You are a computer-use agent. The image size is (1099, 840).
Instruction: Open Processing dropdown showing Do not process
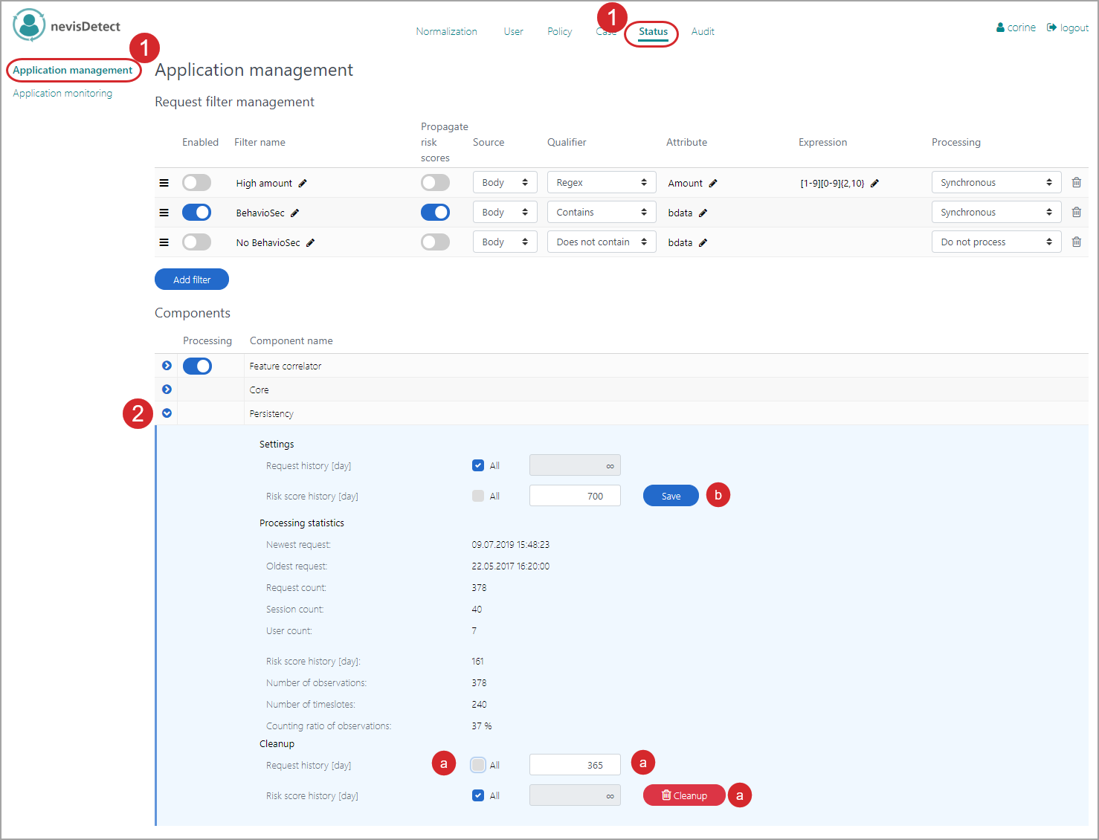click(996, 242)
